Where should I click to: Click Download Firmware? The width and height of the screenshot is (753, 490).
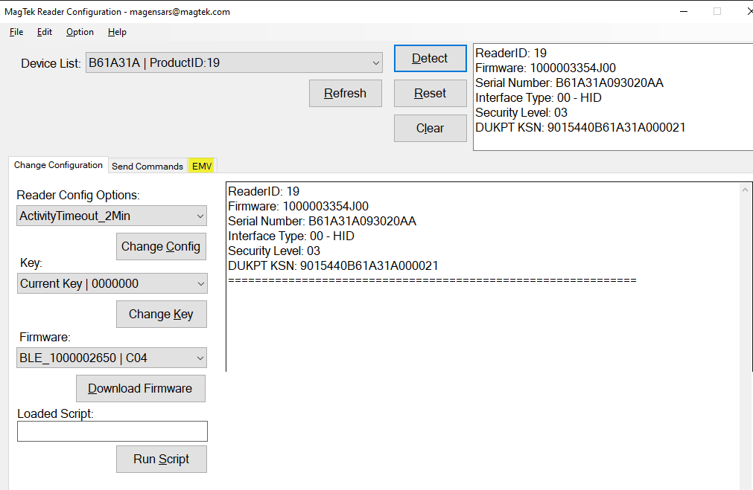[x=140, y=388]
